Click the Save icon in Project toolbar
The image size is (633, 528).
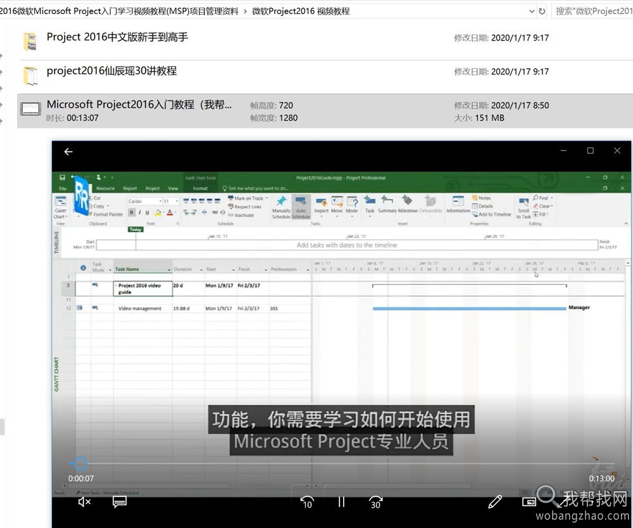click(62, 177)
